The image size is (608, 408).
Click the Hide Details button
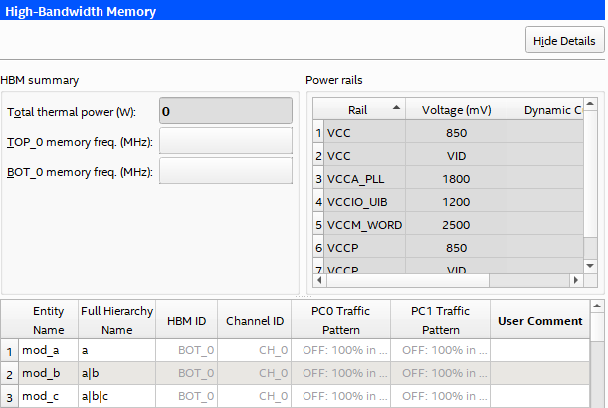point(564,40)
